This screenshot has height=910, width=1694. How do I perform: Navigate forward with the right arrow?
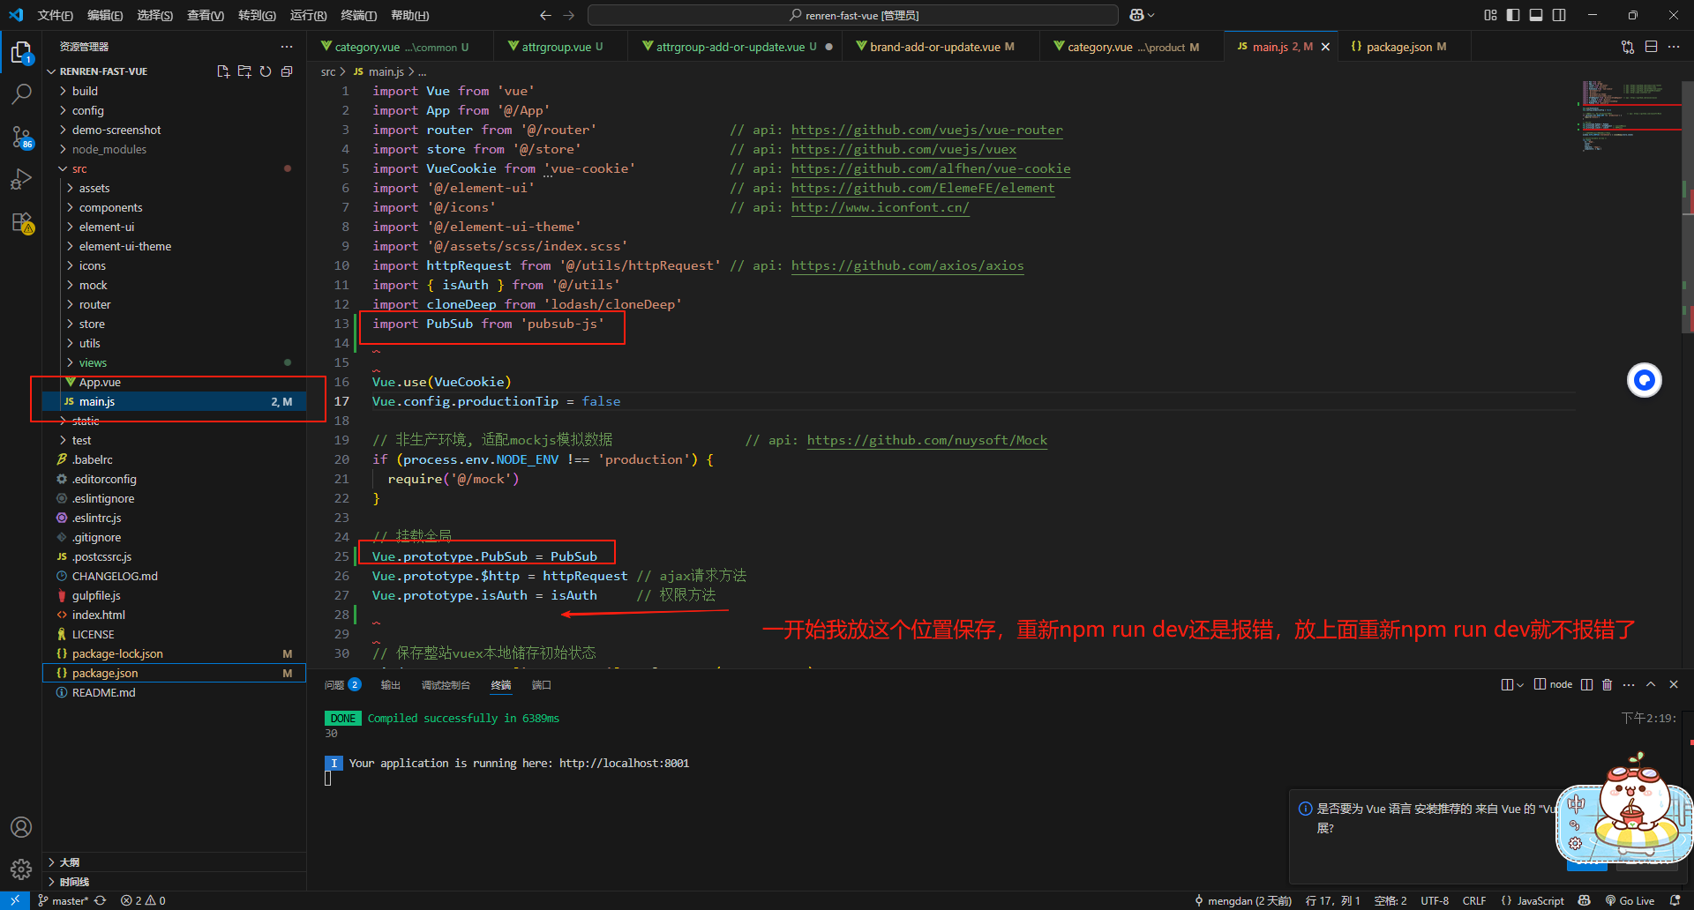point(568,15)
